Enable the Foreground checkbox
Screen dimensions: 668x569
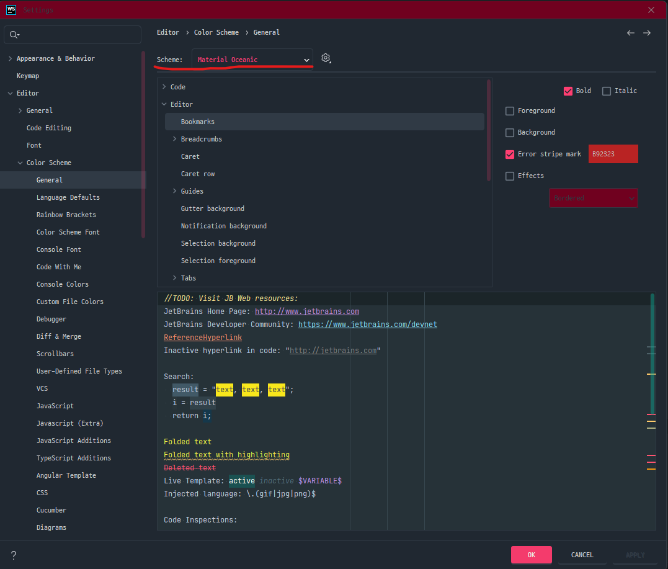[509, 111]
